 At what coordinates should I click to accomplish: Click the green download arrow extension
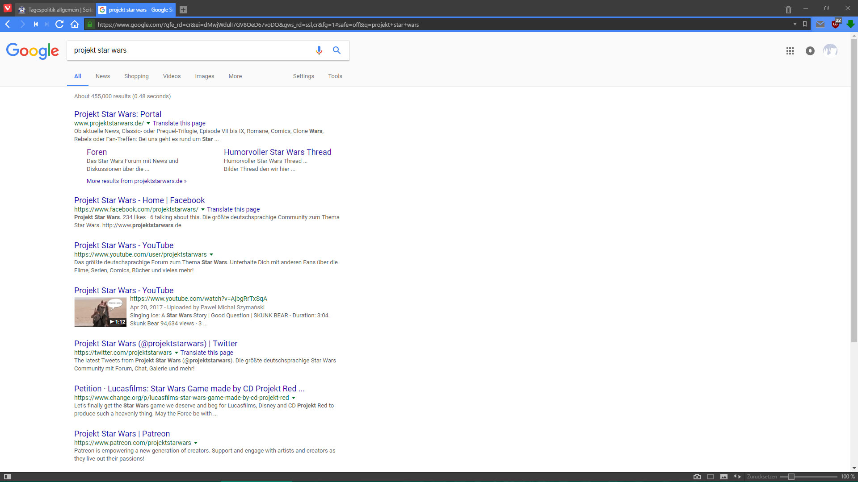click(x=850, y=24)
